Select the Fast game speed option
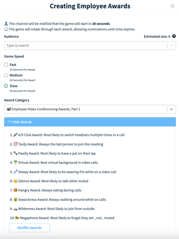The width and height of the screenshot is (179, 239). tap(6, 65)
